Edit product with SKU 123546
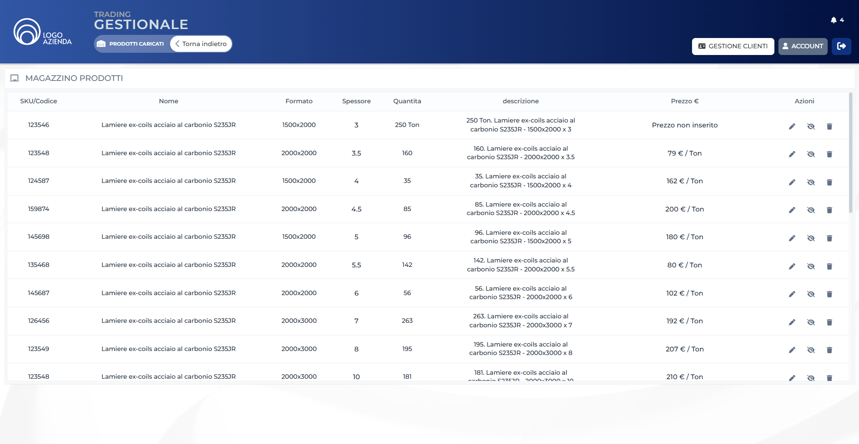Screen dimensions: 859x444 [792, 127]
